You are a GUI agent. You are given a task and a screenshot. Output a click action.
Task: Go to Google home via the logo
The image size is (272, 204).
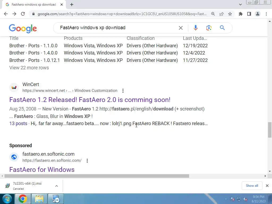pyautogui.click(x=23, y=28)
